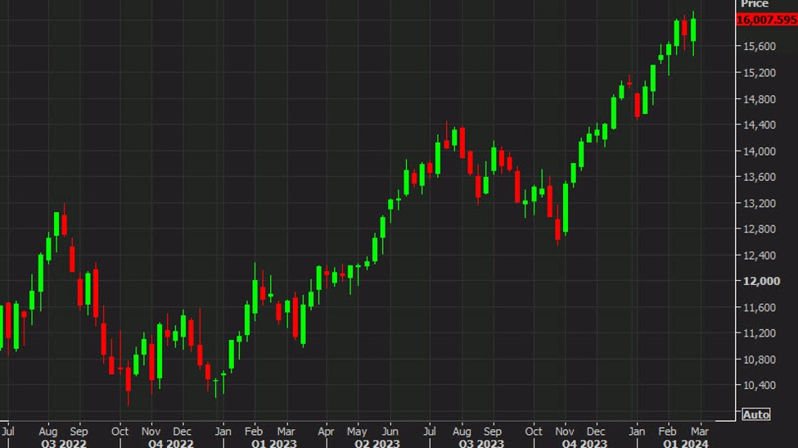Select the 15,600 price axis label
Viewport: 798px width, 448px height.
tap(760, 47)
